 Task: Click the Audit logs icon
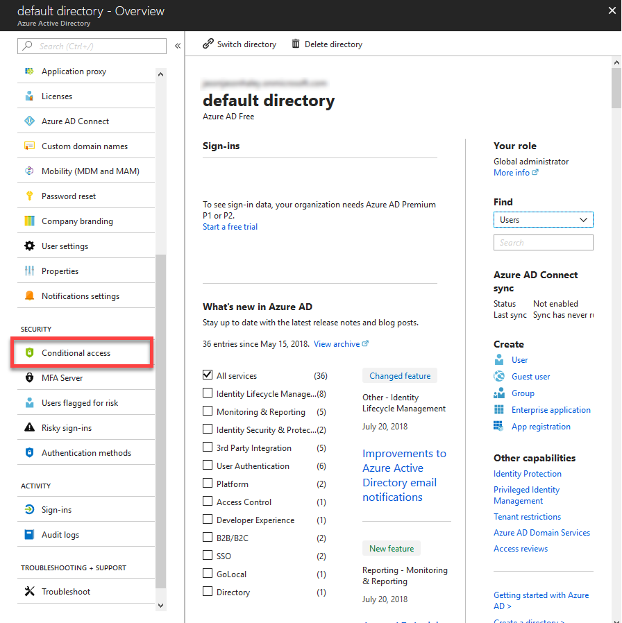click(29, 534)
